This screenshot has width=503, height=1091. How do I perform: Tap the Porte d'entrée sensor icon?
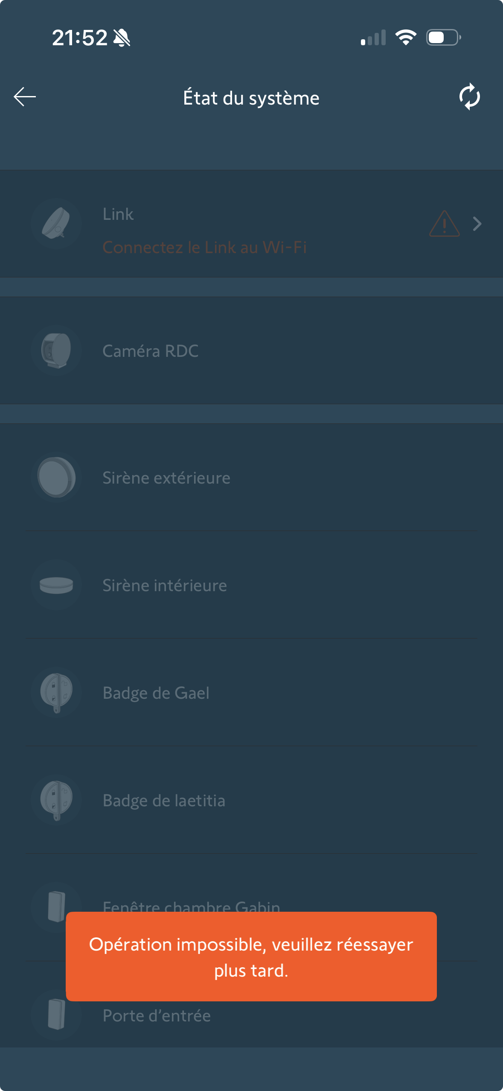56,1015
